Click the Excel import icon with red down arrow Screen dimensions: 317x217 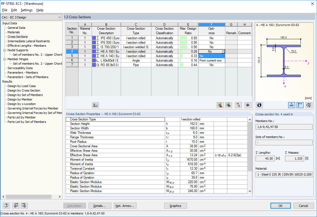[229, 105]
